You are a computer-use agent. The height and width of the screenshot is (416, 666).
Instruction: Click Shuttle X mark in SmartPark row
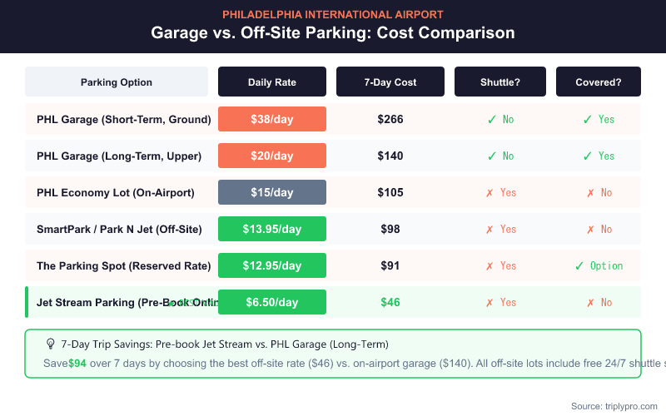(x=490, y=230)
